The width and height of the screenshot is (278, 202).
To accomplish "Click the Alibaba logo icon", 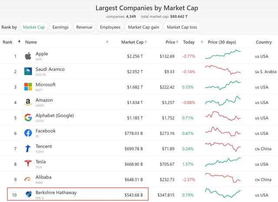I will (28, 179).
